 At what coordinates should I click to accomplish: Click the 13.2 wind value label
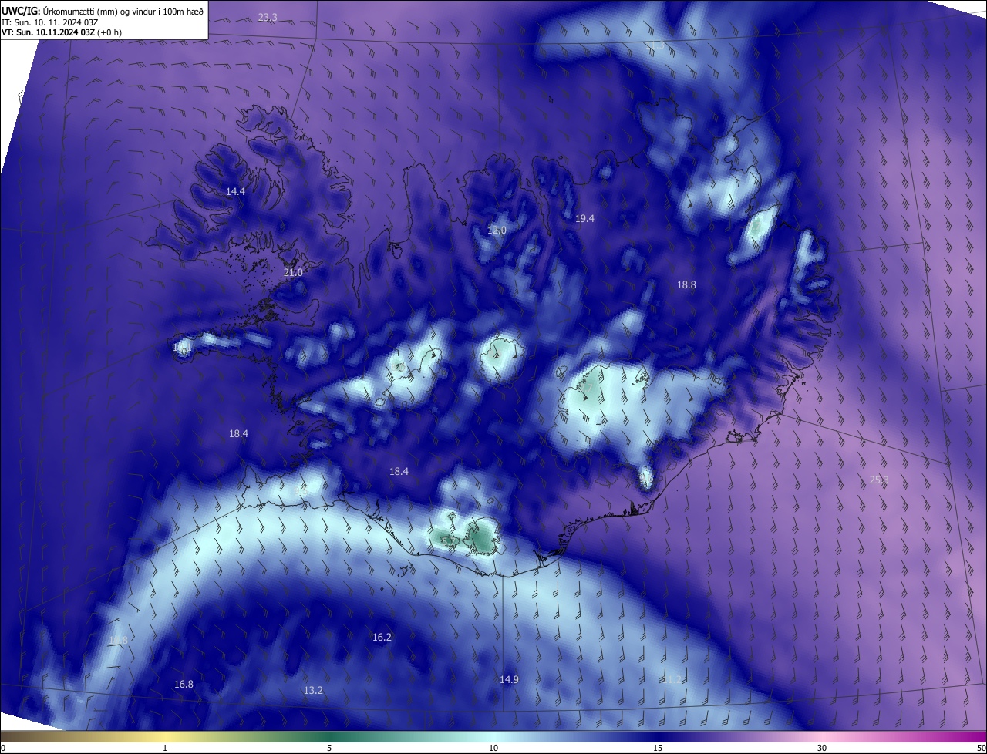point(313,691)
